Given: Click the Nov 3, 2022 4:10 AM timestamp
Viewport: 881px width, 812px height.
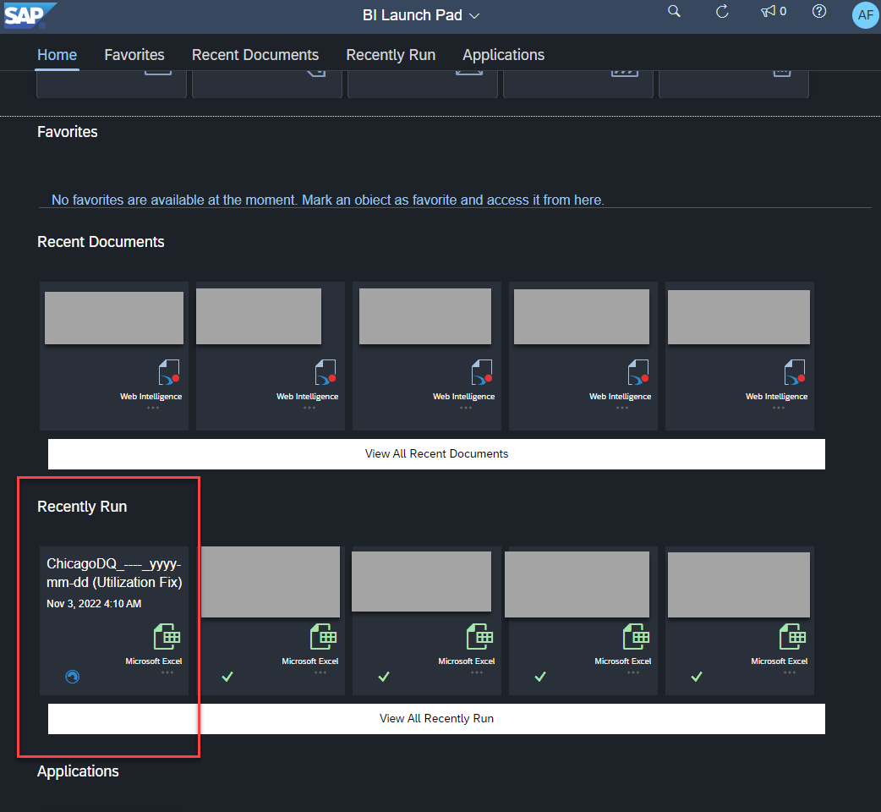Looking at the screenshot, I should coord(94,604).
